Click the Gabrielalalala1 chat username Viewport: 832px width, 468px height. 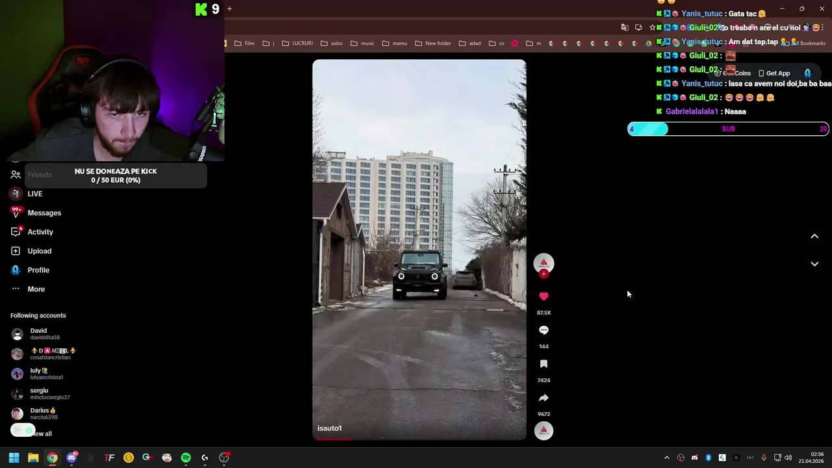tap(692, 112)
